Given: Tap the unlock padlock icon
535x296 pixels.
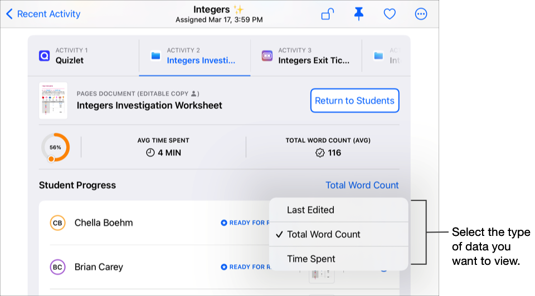Looking at the screenshot, I should 328,14.
